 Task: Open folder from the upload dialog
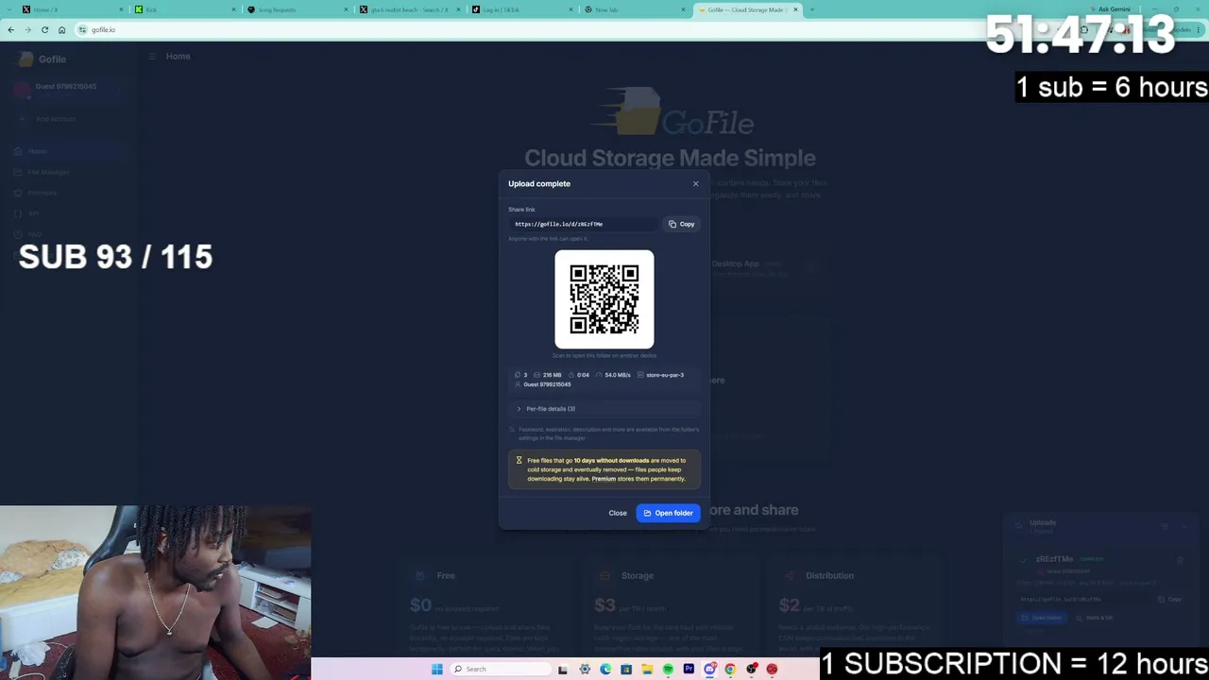[x=669, y=513]
